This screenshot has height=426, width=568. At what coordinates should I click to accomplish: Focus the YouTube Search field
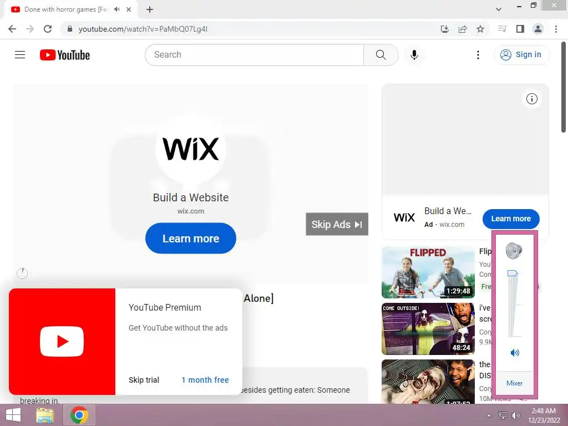255,55
